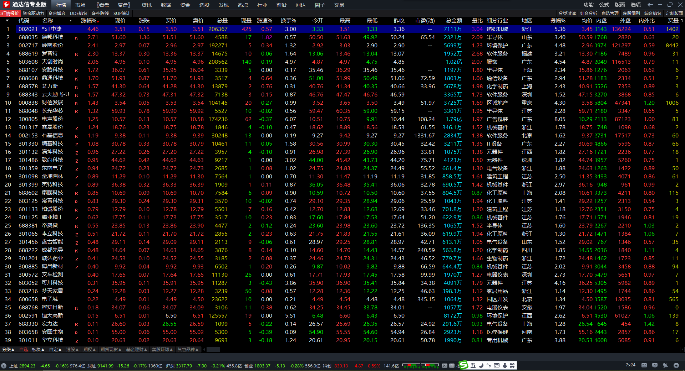Click the Sogou user account icon
The width and height of the screenshot is (685, 371).
click(x=504, y=365)
